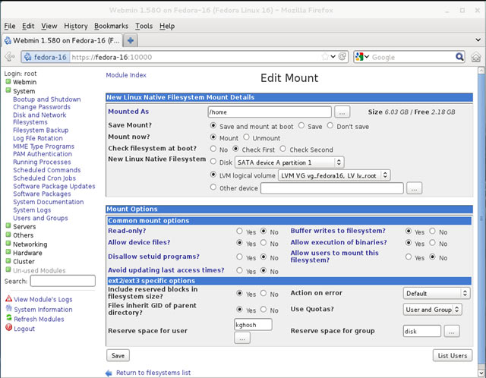Image resolution: width=486 pixels, height=378 pixels.
Task: Open the Bookmarks menu
Action: click(x=111, y=26)
